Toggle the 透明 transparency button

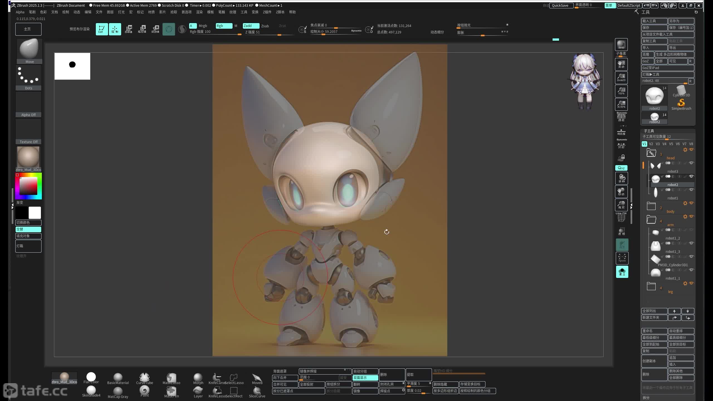[x=621, y=231]
